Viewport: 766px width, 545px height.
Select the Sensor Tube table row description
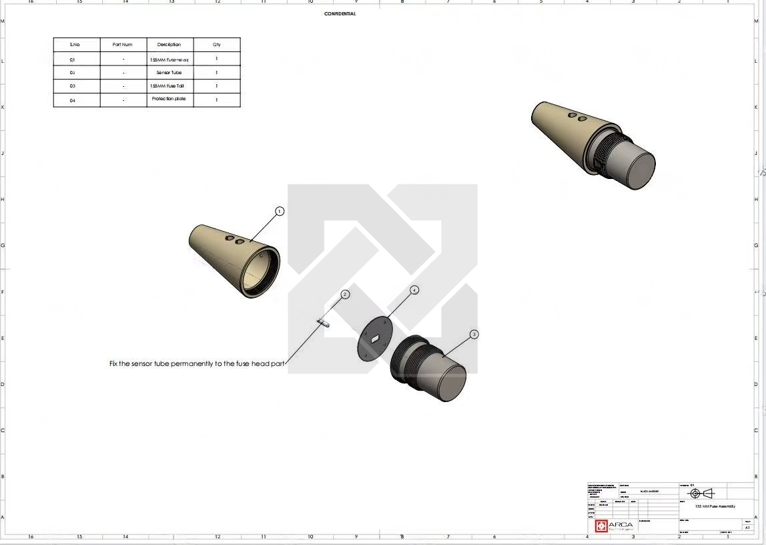(x=169, y=72)
